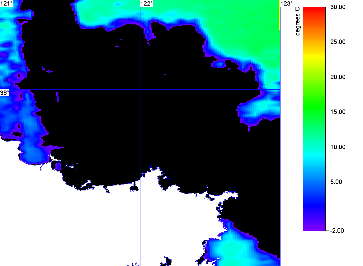
Task: Click the 121° longitude label
Action: pos(7,3)
